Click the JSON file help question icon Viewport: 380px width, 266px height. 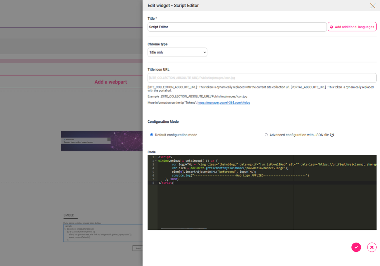pos(332,135)
